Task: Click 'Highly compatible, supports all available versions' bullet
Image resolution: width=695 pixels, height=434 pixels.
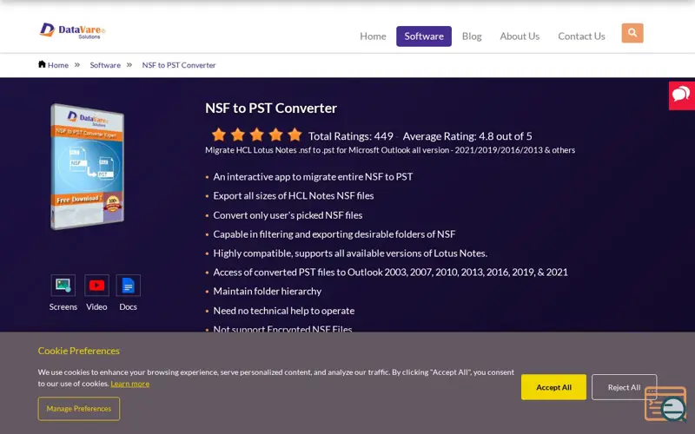Action: (350, 253)
